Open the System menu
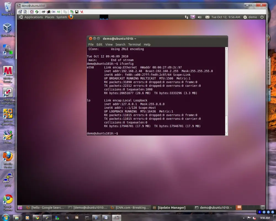Screen dimensions: 276x221 [62, 17]
